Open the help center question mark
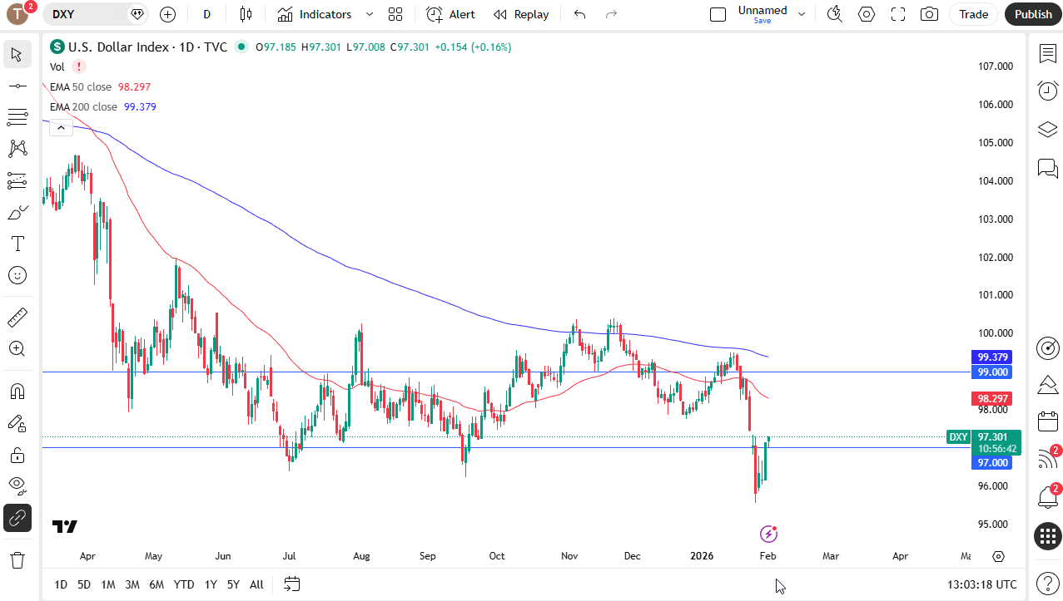The width and height of the screenshot is (1063, 601). tap(1047, 583)
